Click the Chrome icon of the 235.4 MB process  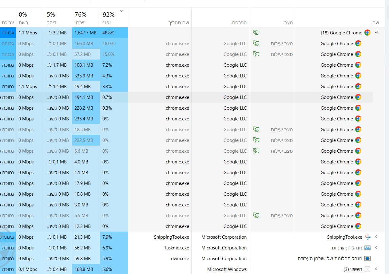pos(358,119)
